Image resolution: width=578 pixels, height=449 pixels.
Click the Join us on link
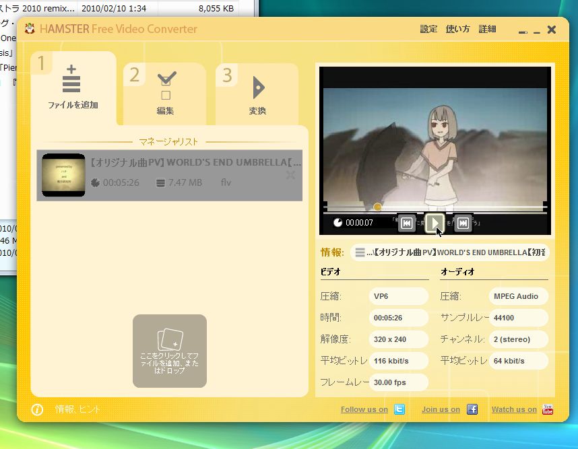[441, 409]
